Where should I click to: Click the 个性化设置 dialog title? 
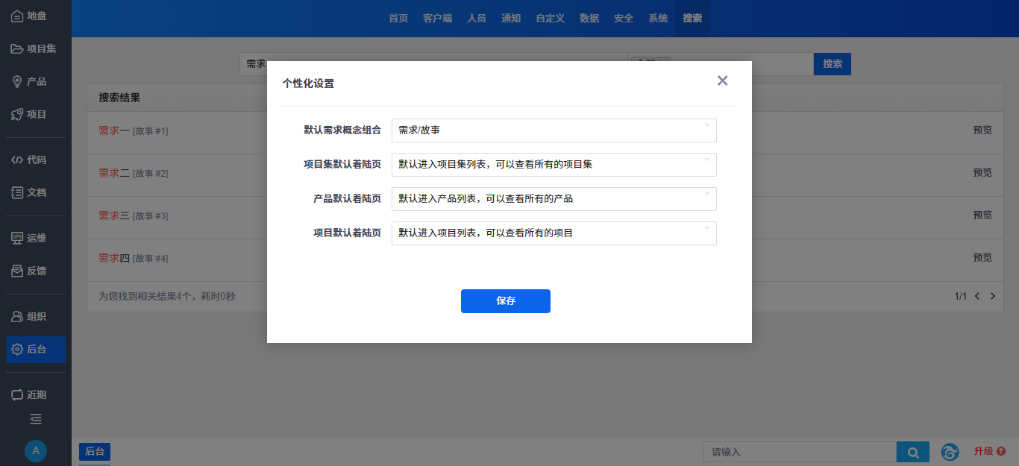(308, 84)
